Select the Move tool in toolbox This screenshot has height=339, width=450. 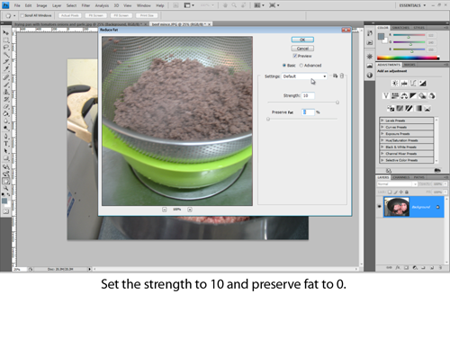point(5,32)
